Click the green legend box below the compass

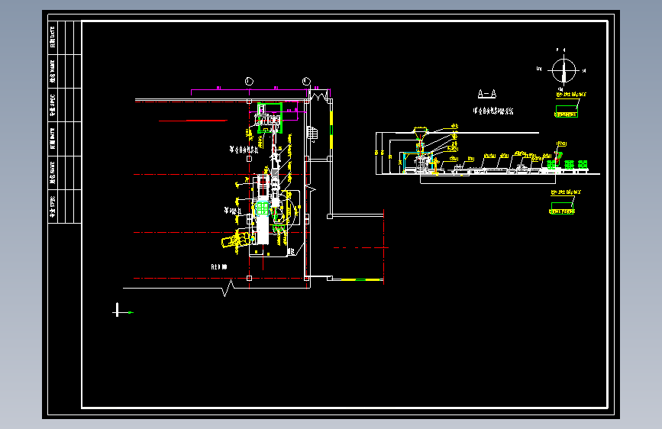566,111
